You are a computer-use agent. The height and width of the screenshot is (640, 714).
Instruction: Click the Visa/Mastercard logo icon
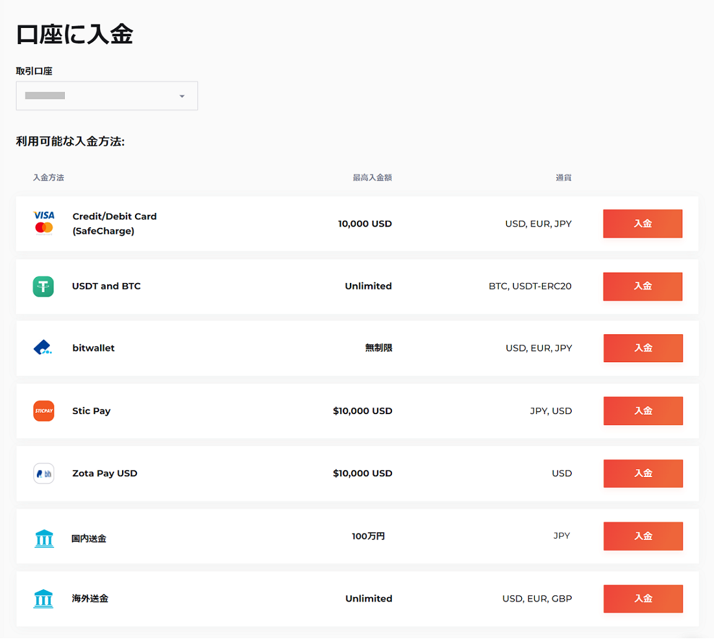[43, 222]
